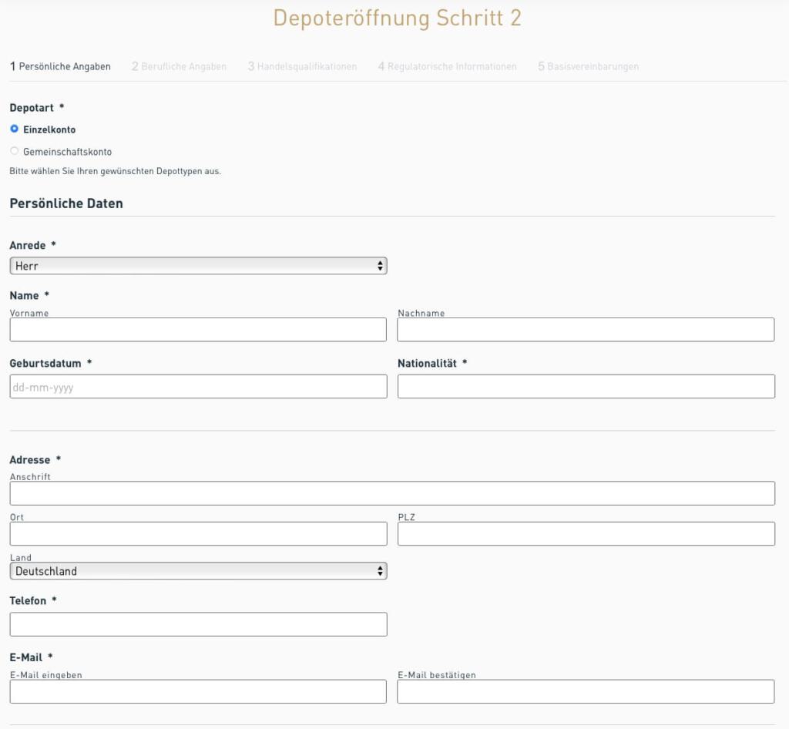Focus the Geburtsdatum date field
The image size is (789, 729).
pyautogui.click(x=197, y=386)
